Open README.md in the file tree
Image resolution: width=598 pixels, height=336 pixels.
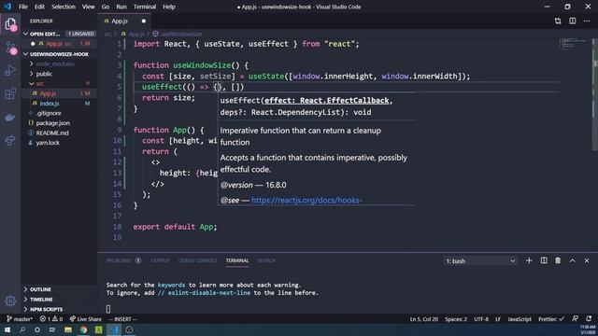52,133
